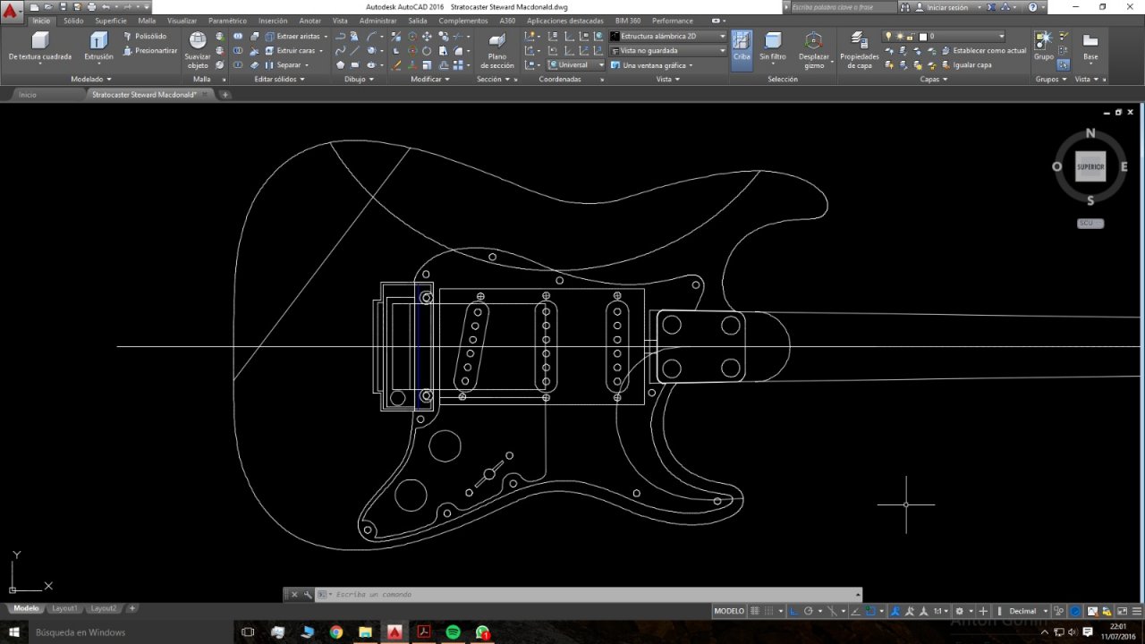Open status bar customization menu icon
The image size is (1145, 644).
click(1137, 611)
